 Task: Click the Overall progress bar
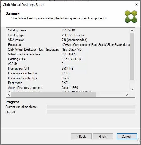91,112
